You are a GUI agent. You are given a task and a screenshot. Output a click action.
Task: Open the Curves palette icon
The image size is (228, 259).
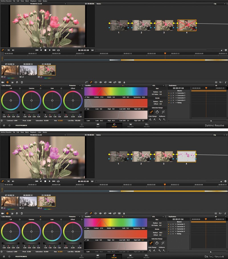tap(87, 82)
